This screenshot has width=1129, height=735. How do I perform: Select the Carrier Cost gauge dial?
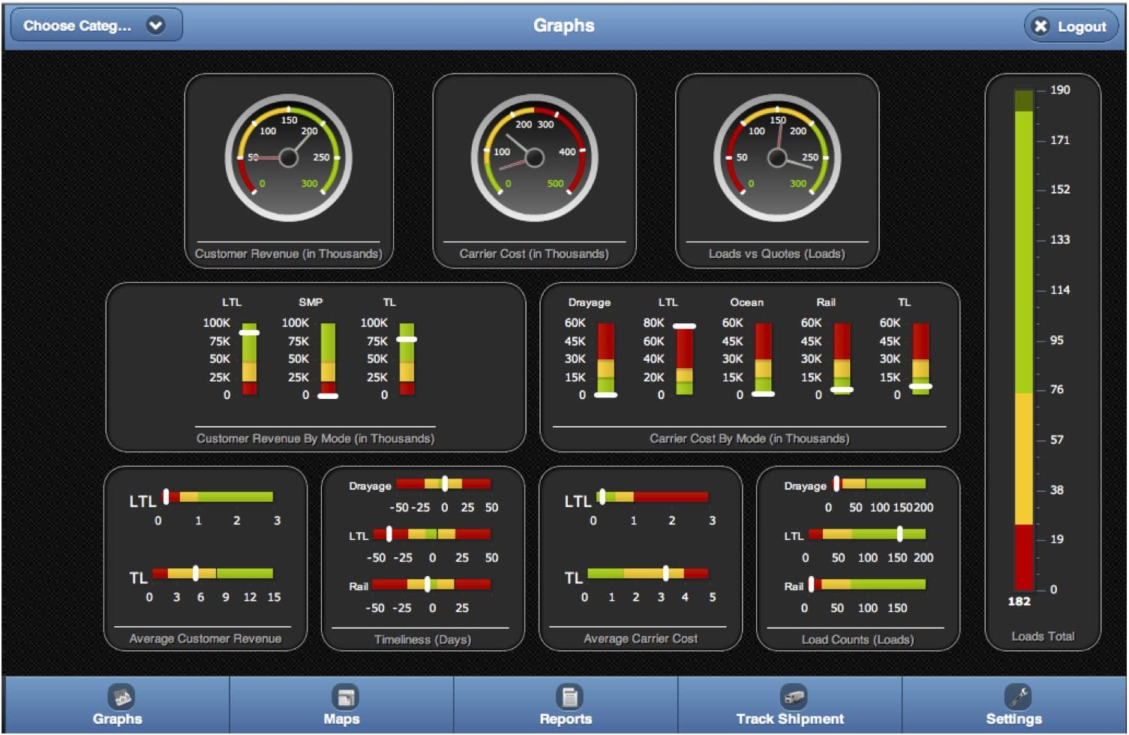click(534, 157)
